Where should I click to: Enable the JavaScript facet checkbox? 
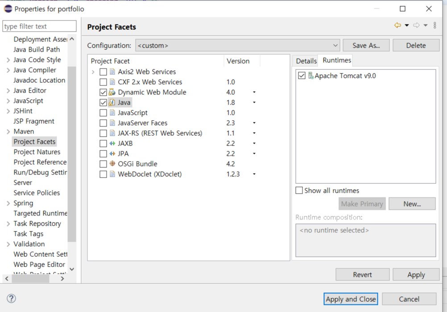tap(103, 113)
